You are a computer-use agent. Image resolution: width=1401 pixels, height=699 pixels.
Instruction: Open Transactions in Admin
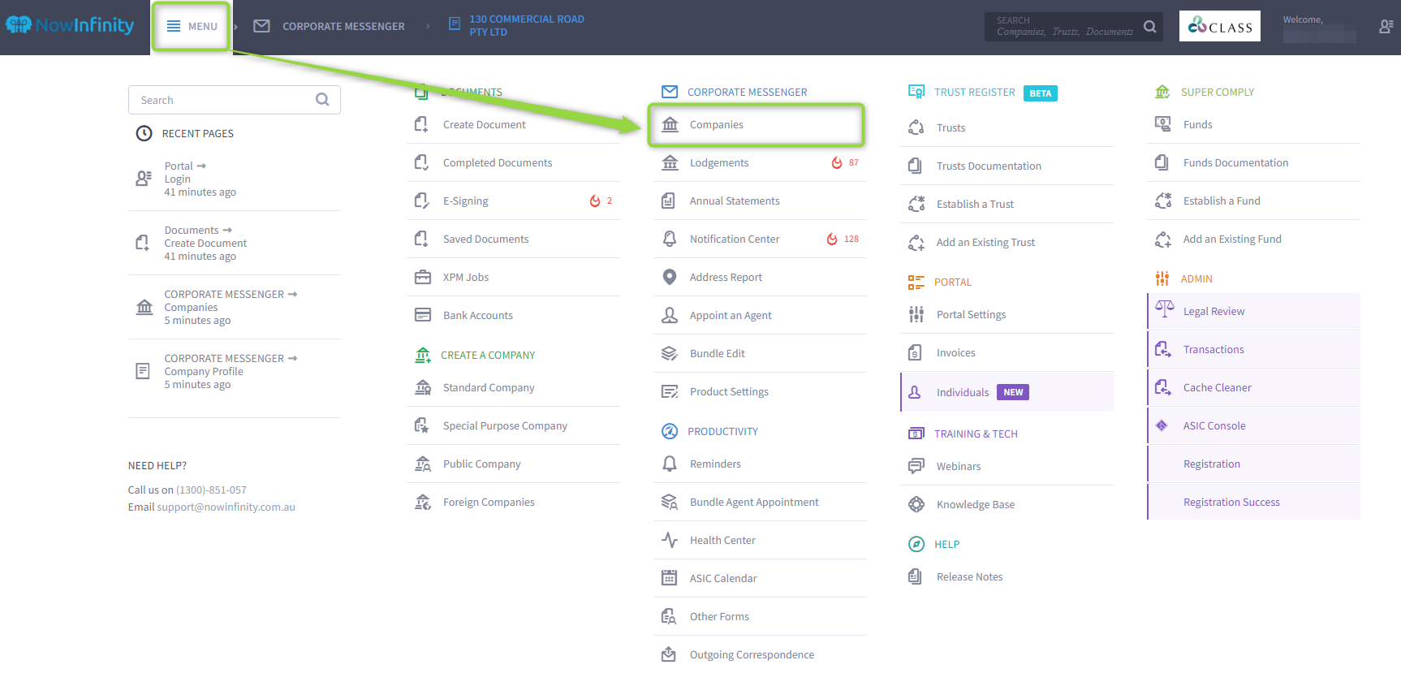pos(1254,349)
